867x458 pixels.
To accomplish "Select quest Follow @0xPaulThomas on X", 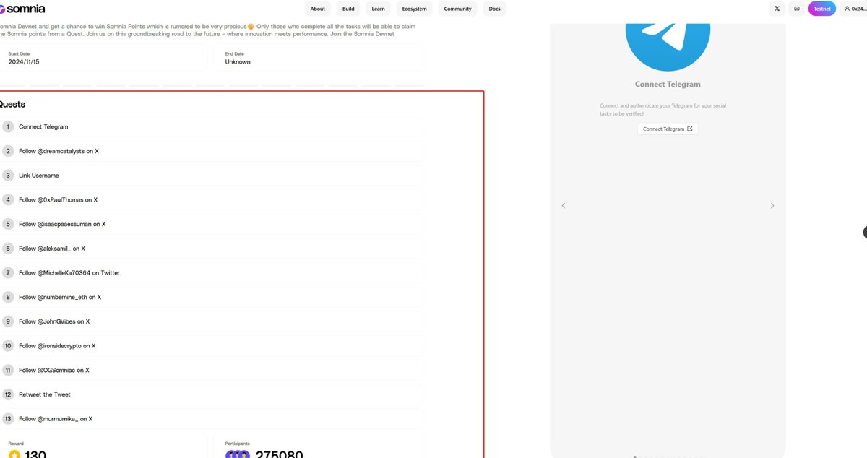I will click(212, 199).
